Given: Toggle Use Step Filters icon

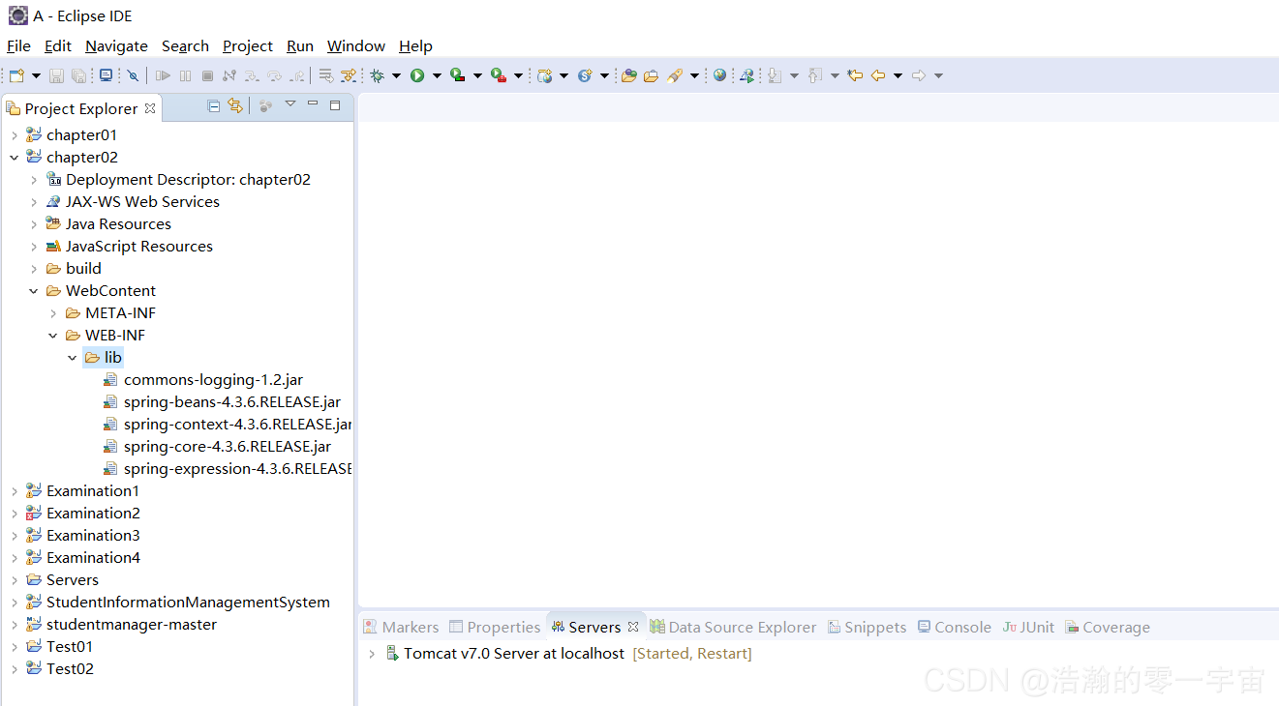Looking at the screenshot, I should tap(349, 75).
